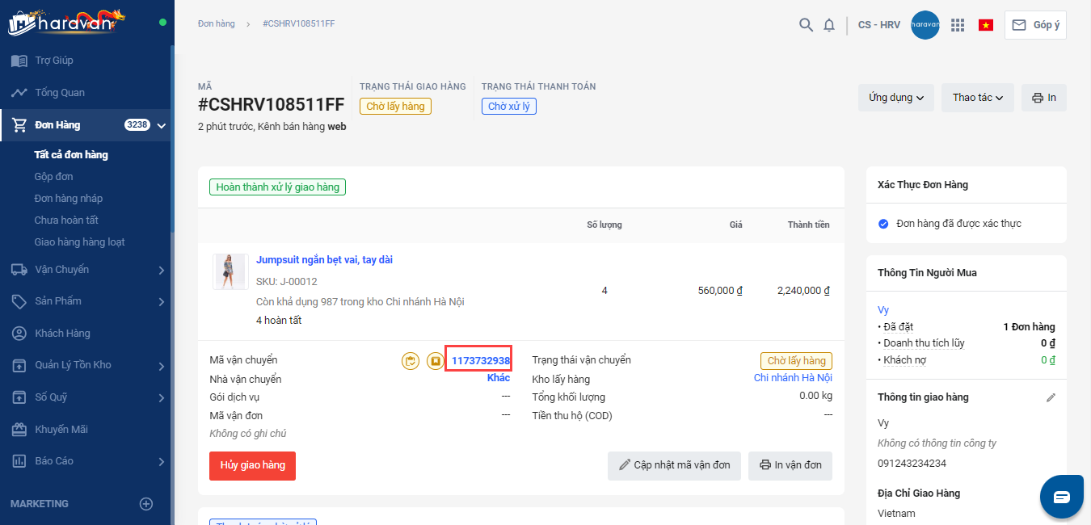The image size is (1091, 525).
Task: Click the Vietnam flag language icon
Action: click(986, 25)
